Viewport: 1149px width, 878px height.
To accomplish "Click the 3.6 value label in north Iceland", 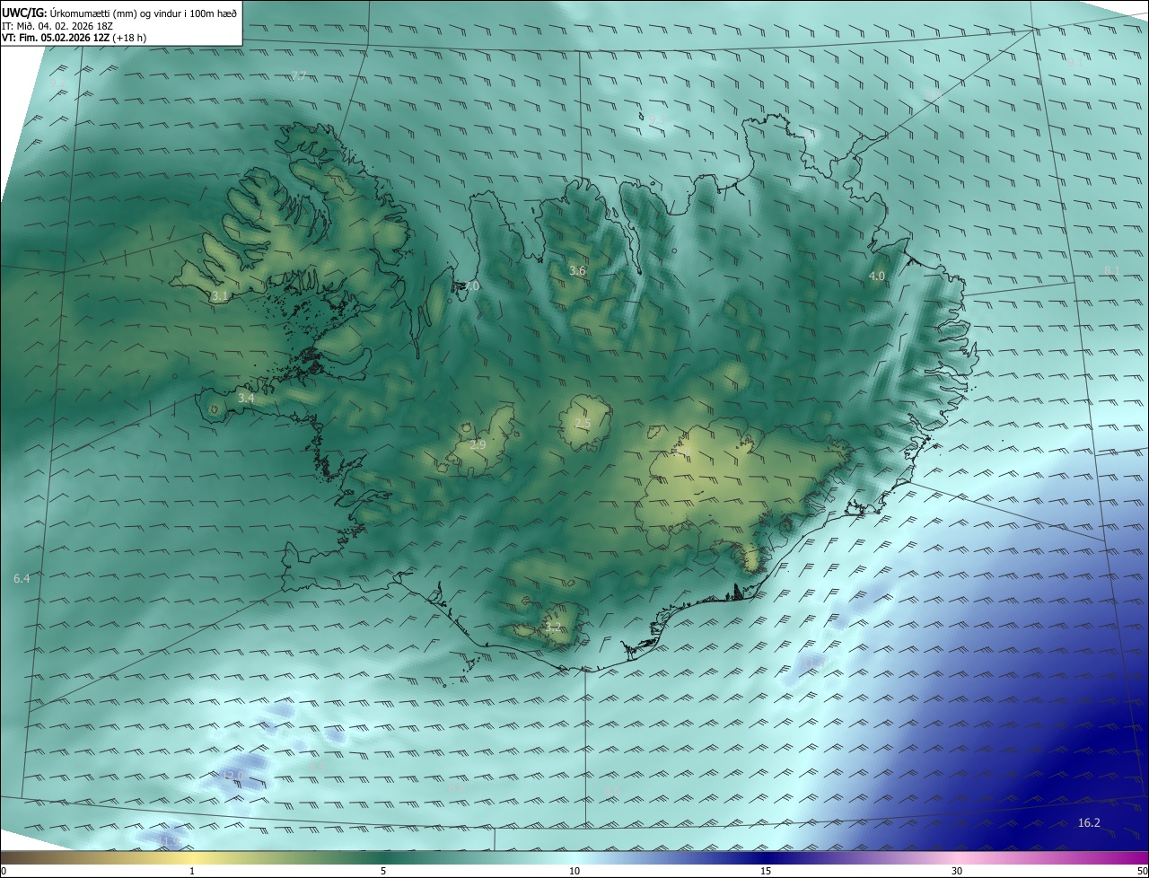I will (x=578, y=271).
